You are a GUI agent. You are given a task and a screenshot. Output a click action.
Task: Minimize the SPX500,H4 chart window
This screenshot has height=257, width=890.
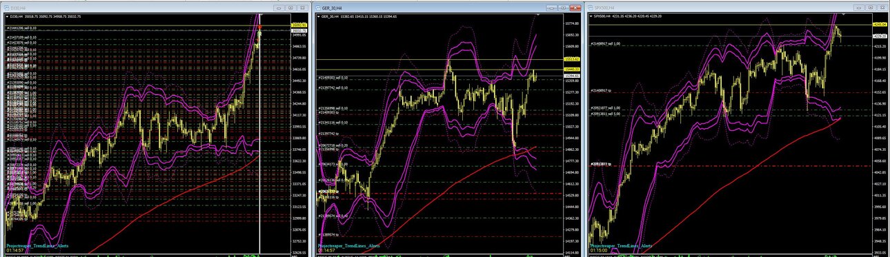pos(859,8)
